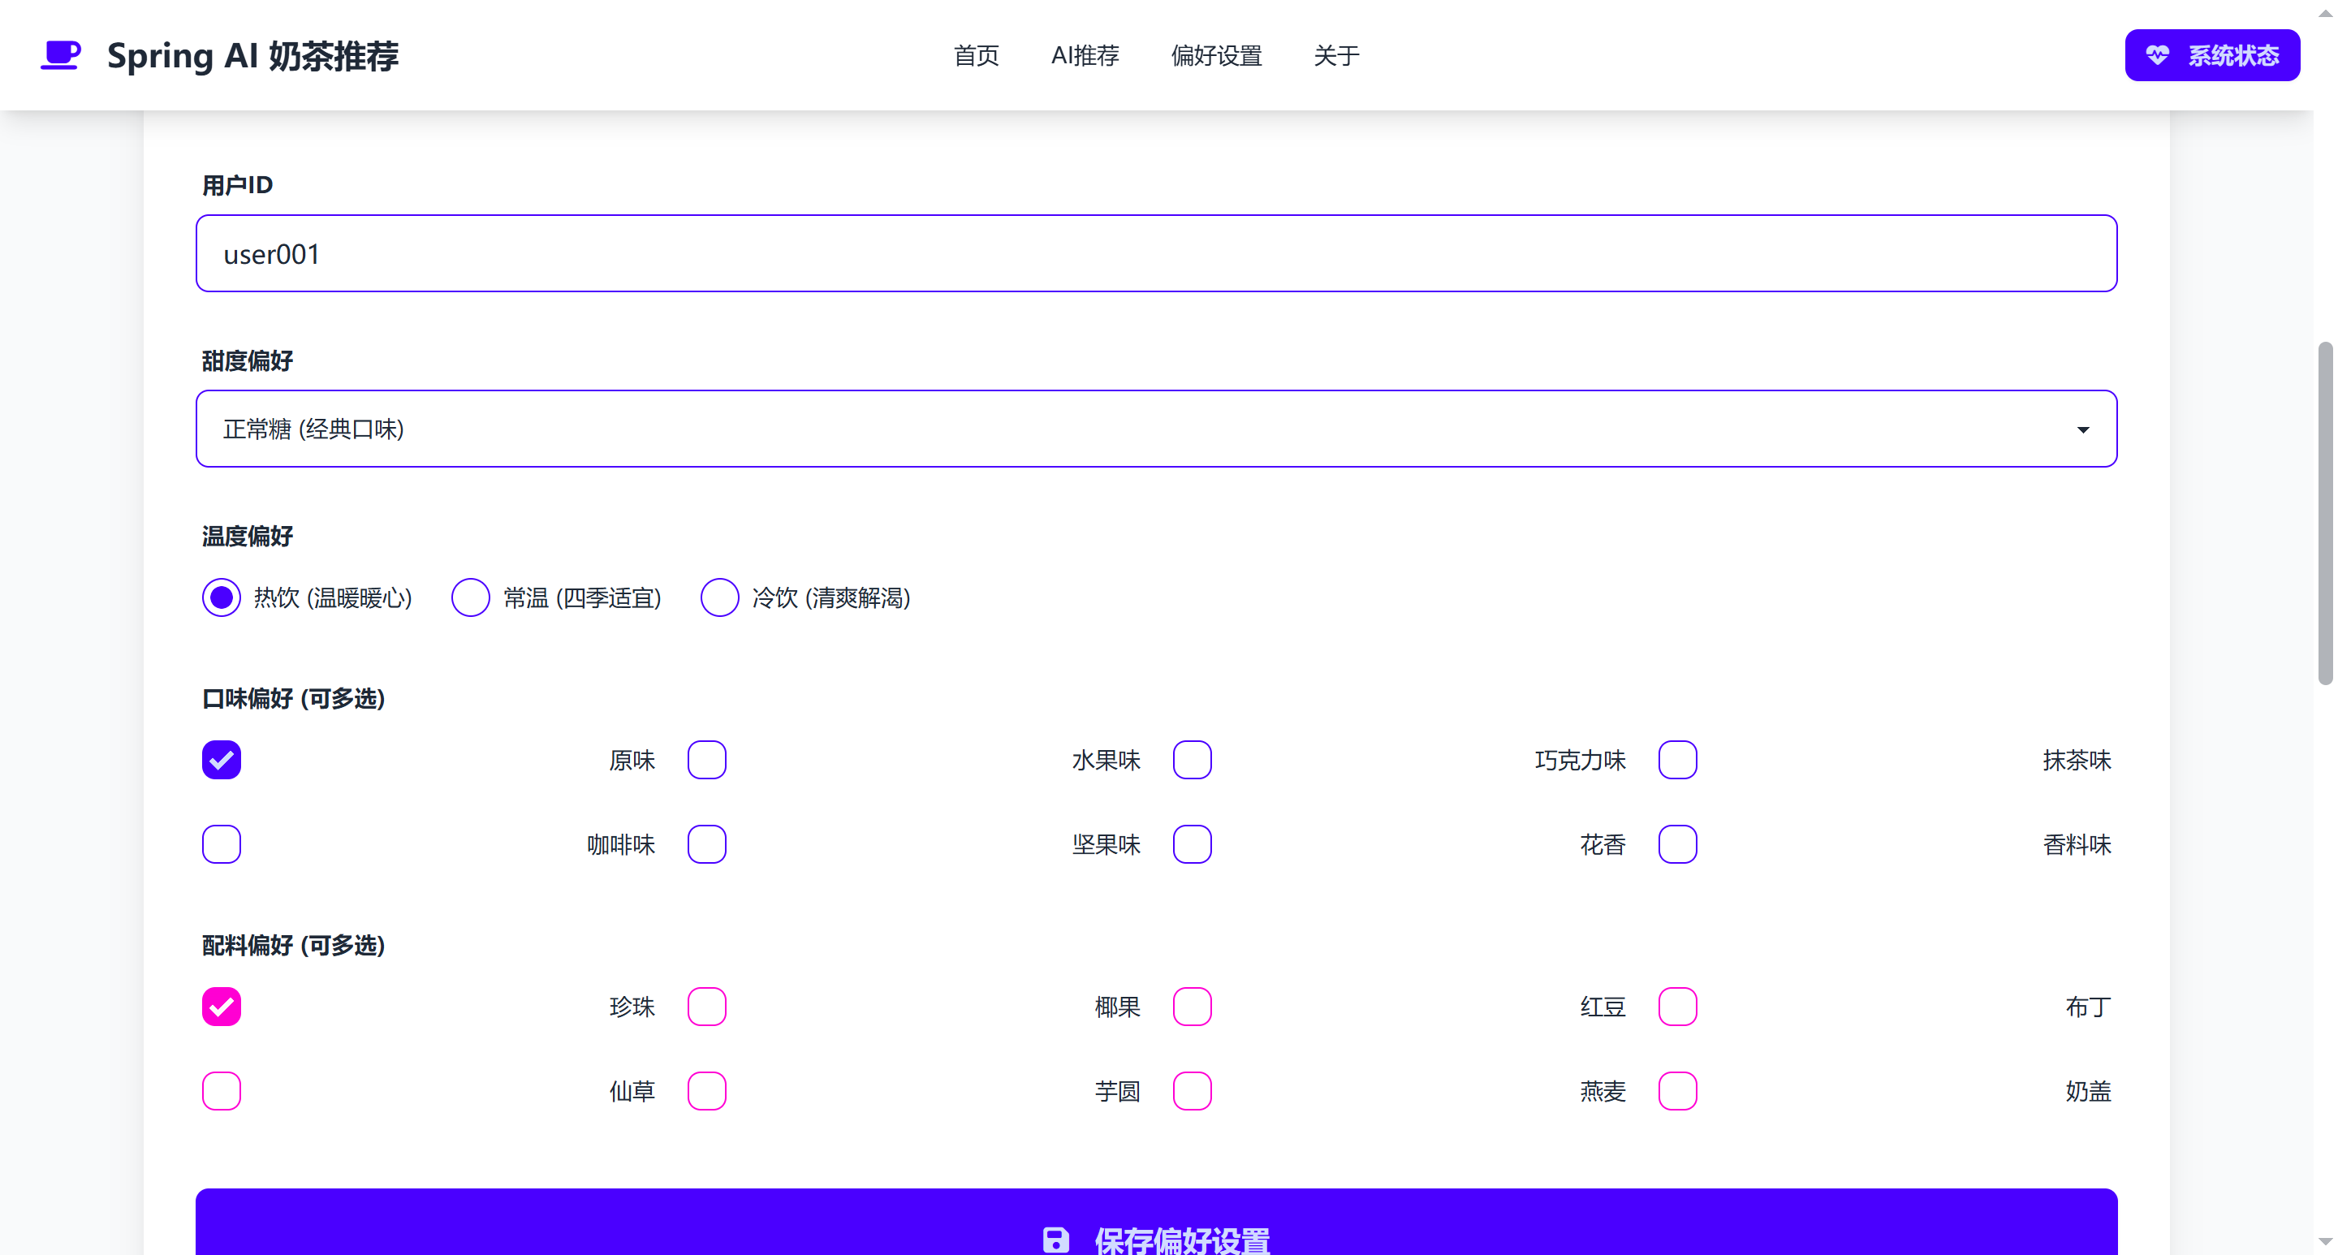Enable the 巧克力味 flavor option
Screen dimensions: 2338x1255
pyautogui.click(x=1193, y=761)
